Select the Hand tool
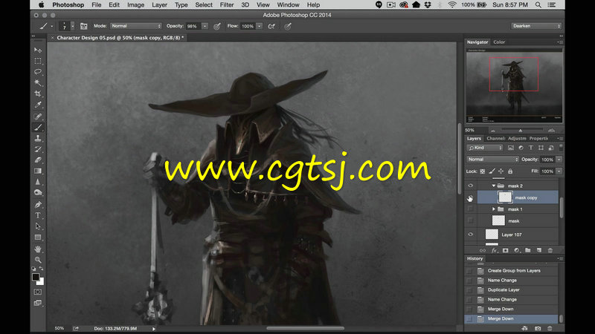Viewport: 595px width, 334px height. coord(38,249)
